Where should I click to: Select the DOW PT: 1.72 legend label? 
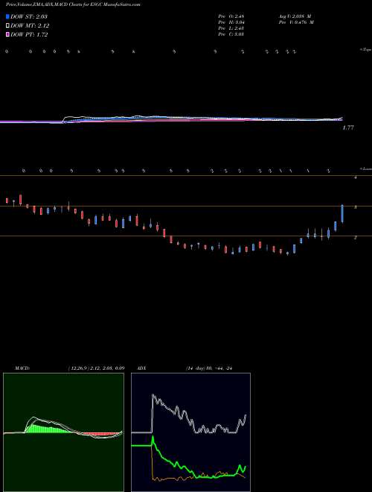(29, 35)
